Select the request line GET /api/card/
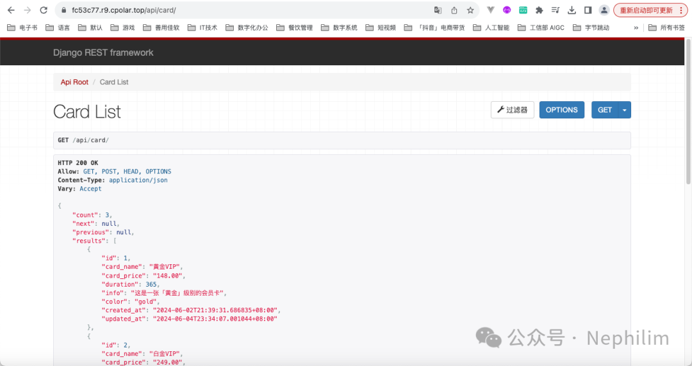 [x=83, y=140]
